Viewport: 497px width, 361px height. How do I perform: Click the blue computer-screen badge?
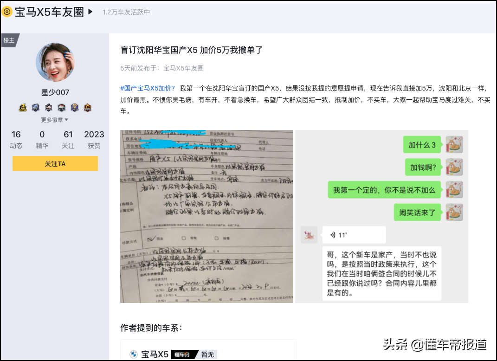[x=35, y=108]
